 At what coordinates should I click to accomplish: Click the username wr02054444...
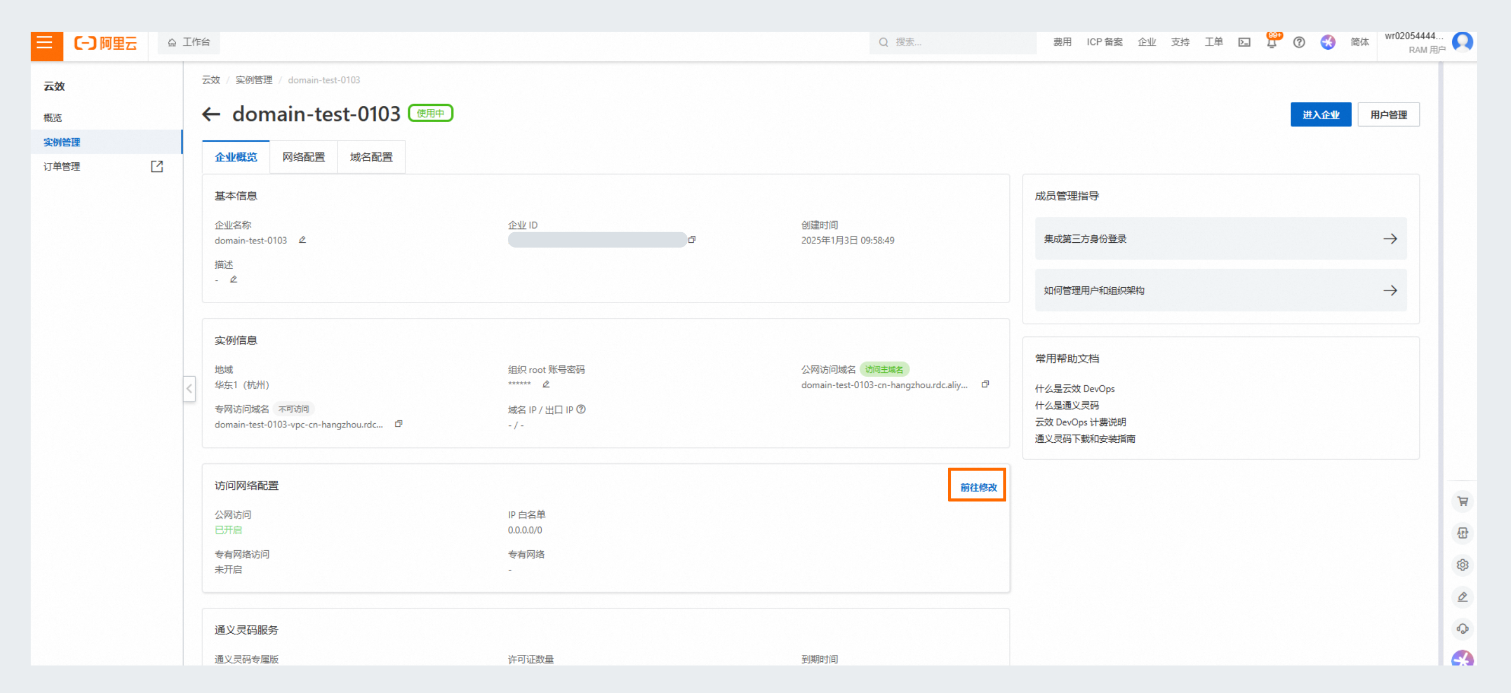(x=1413, y=37)
